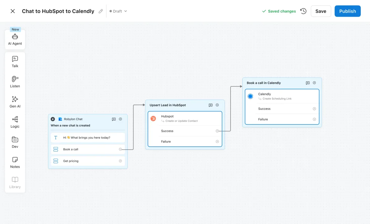
Task: Open comment icon on Upsert Lead node
Action: [x=211, y=105]
